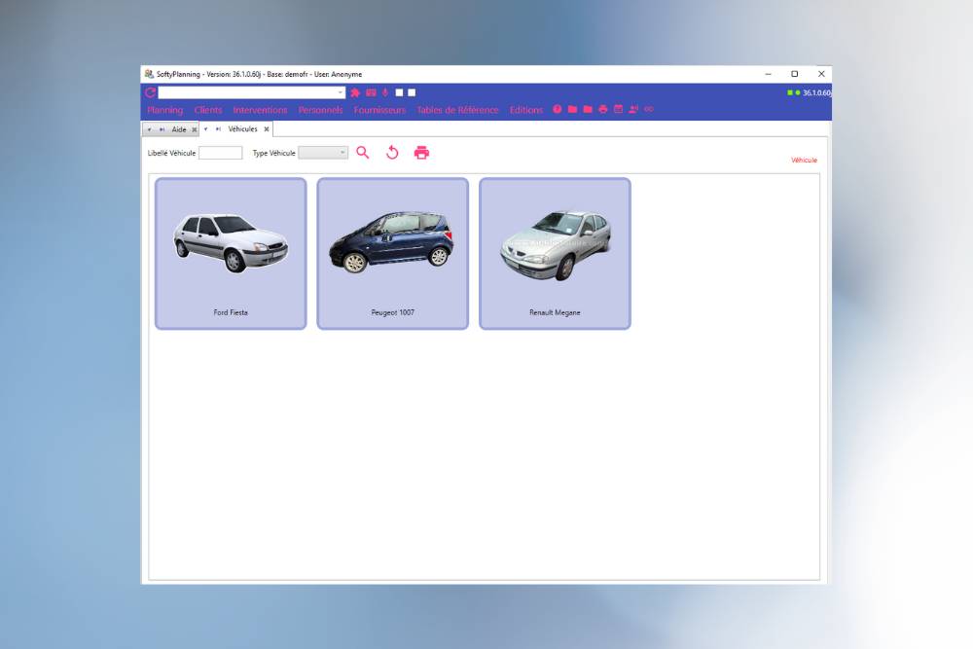Select the Renault Megane car image

tap(556, 245)
